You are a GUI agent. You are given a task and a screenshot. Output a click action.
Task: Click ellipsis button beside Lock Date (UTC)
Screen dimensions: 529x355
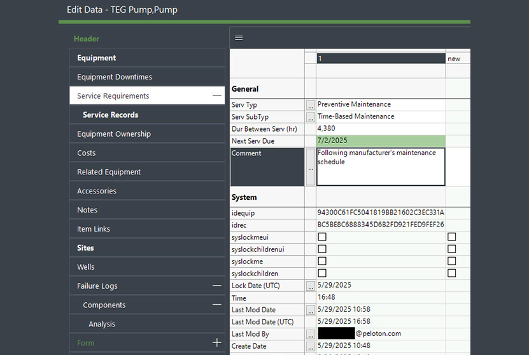click(x=311, y=286)
